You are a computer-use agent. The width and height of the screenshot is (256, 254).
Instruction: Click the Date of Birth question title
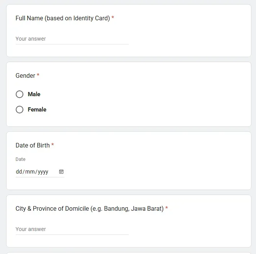(33, 145)
